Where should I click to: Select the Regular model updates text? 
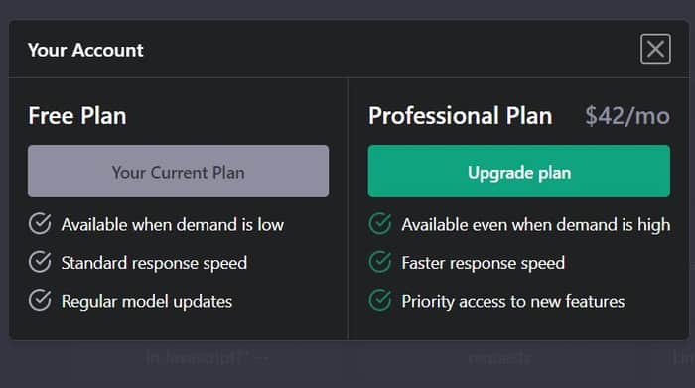[x=147, y=302]
